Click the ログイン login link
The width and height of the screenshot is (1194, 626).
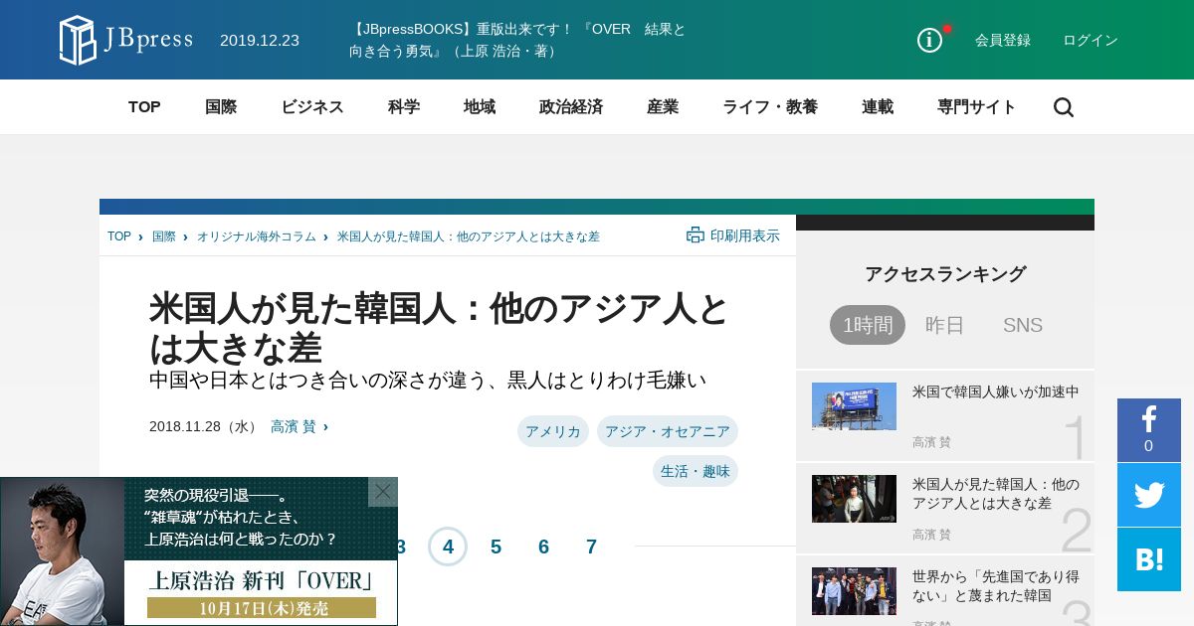(x=1091, y=40)
